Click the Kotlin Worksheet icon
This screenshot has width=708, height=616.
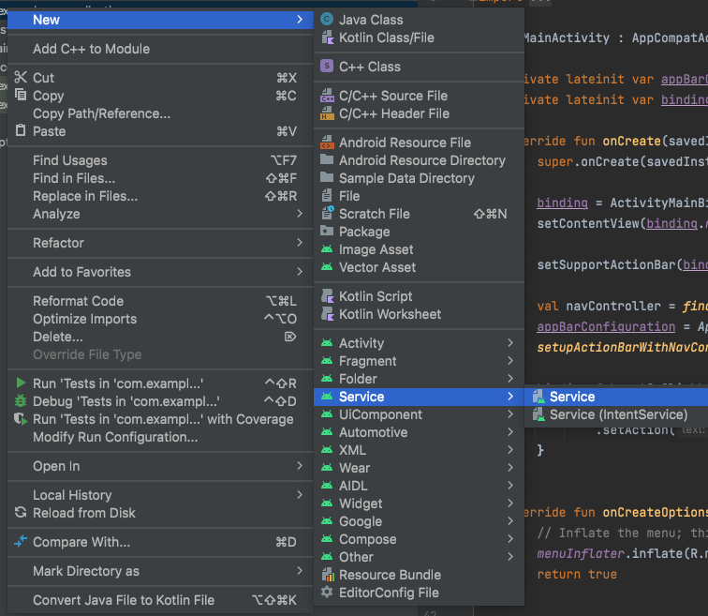click(327, 314)
